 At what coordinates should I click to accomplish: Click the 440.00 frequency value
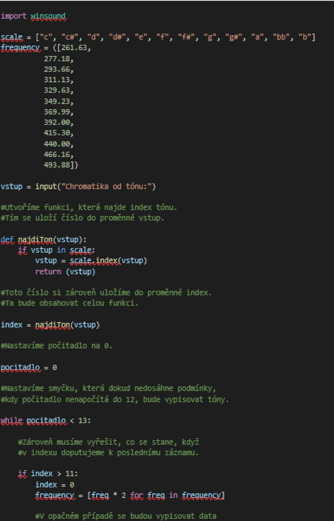pyautogui.click(x=58, y=144)
